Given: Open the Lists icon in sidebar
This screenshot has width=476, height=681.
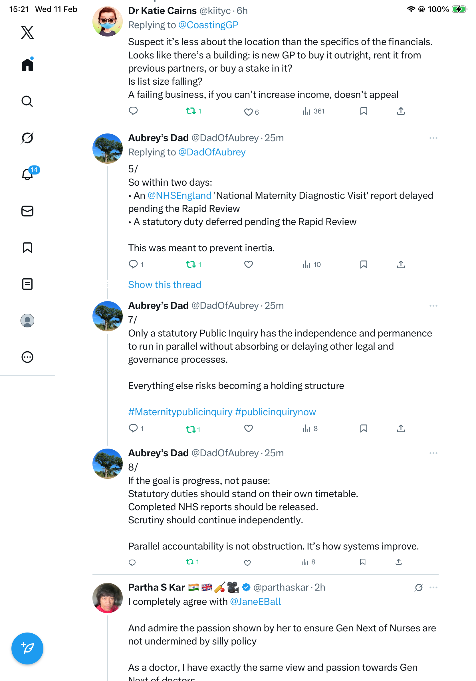Looking at the screenshot, I should (x=27, y=284).
